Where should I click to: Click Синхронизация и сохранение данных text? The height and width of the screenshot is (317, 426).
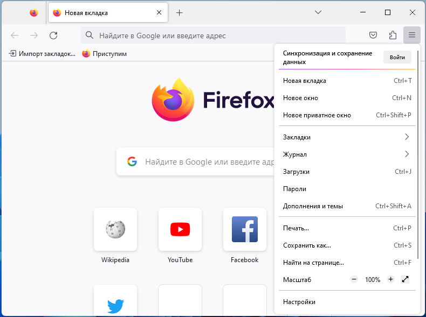pyautogui.click(x=327, y=58)
